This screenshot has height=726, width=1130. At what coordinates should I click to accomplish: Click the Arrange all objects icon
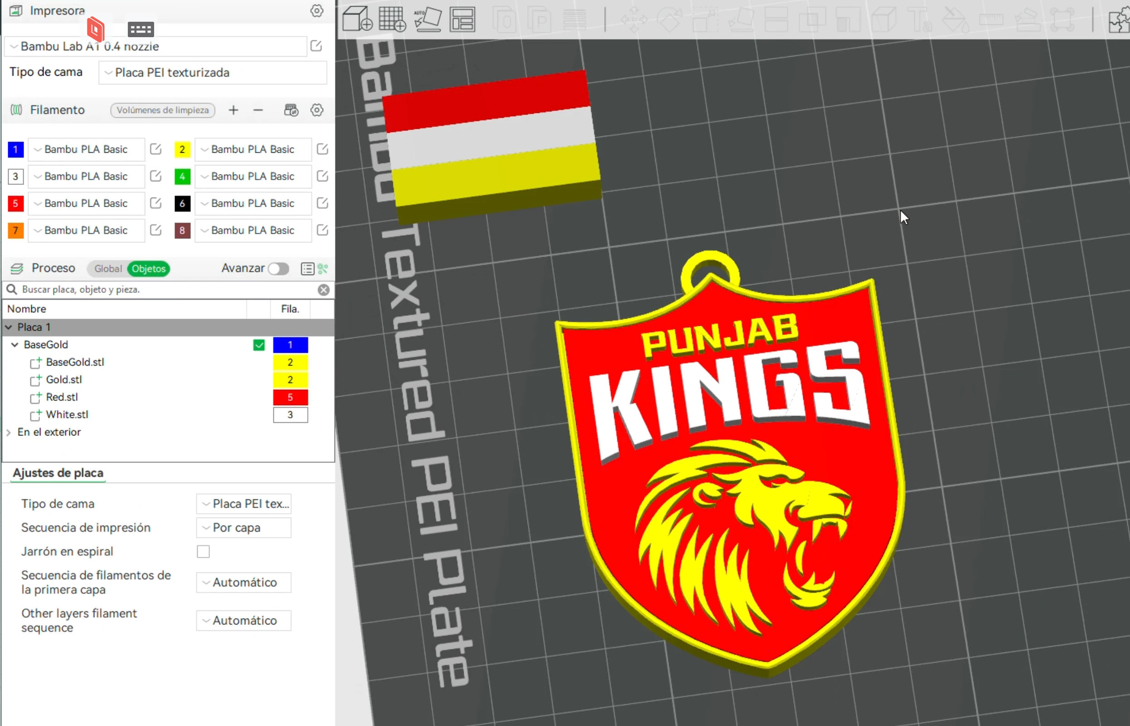pos(462,19)
